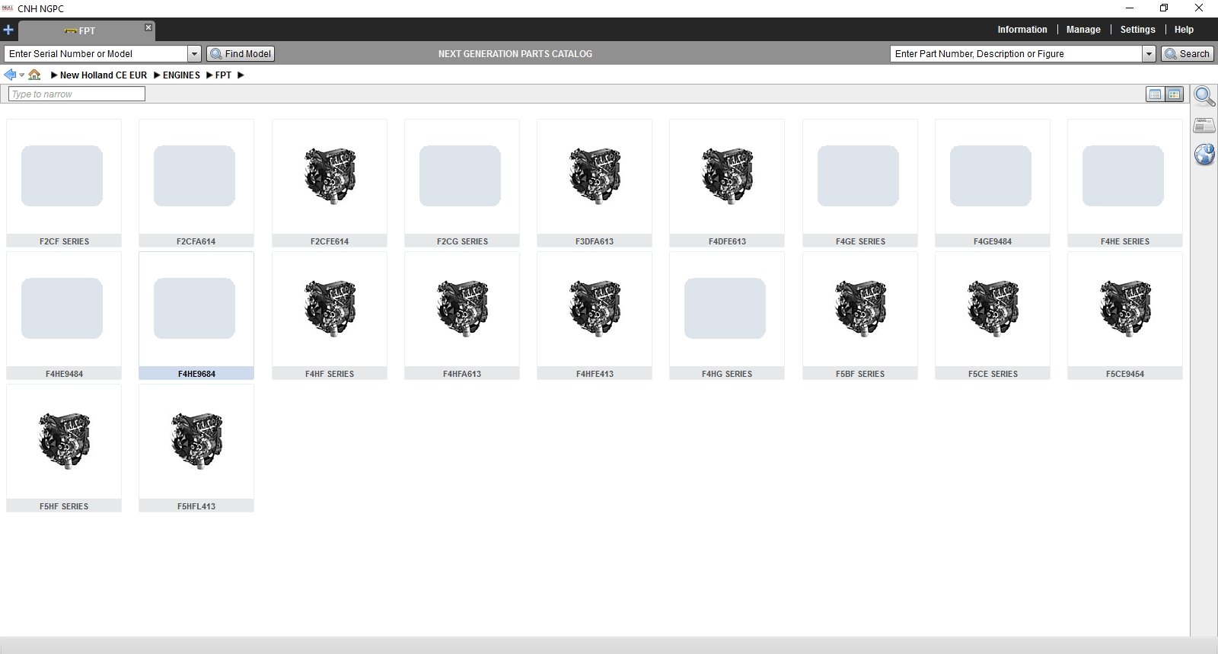Open the F5HFL413 engine tile

click(196, 448)
